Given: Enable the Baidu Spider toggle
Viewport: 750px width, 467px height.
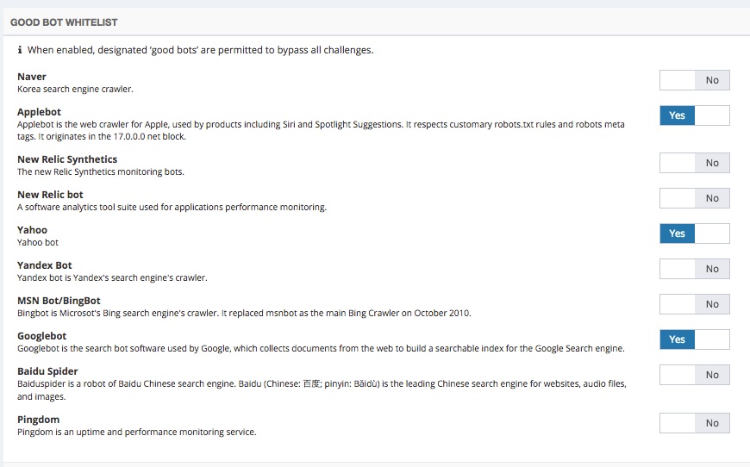Looking at the screenshot, I should tap(694, 375).
